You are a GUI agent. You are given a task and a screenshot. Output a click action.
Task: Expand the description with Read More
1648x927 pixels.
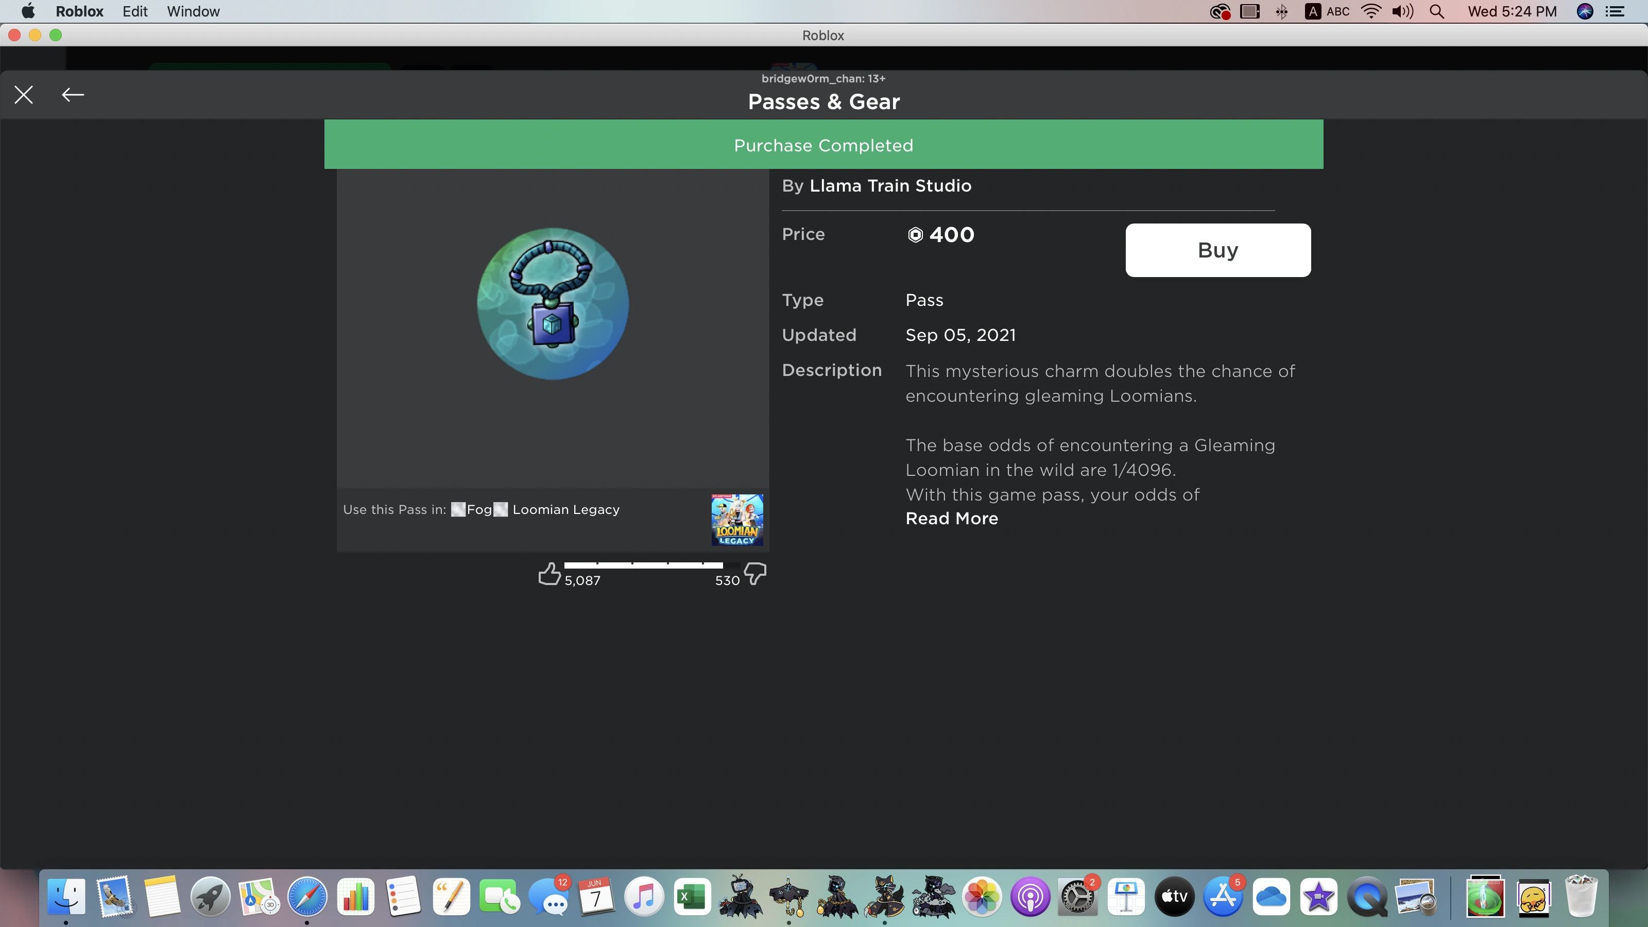coord(951,519)
